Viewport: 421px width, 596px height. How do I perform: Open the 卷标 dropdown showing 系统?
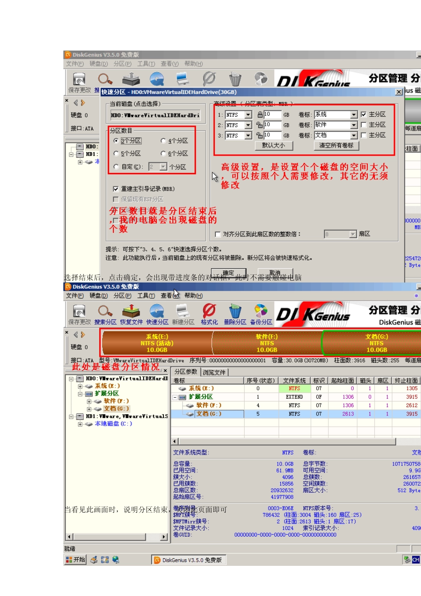coord(354,115)
